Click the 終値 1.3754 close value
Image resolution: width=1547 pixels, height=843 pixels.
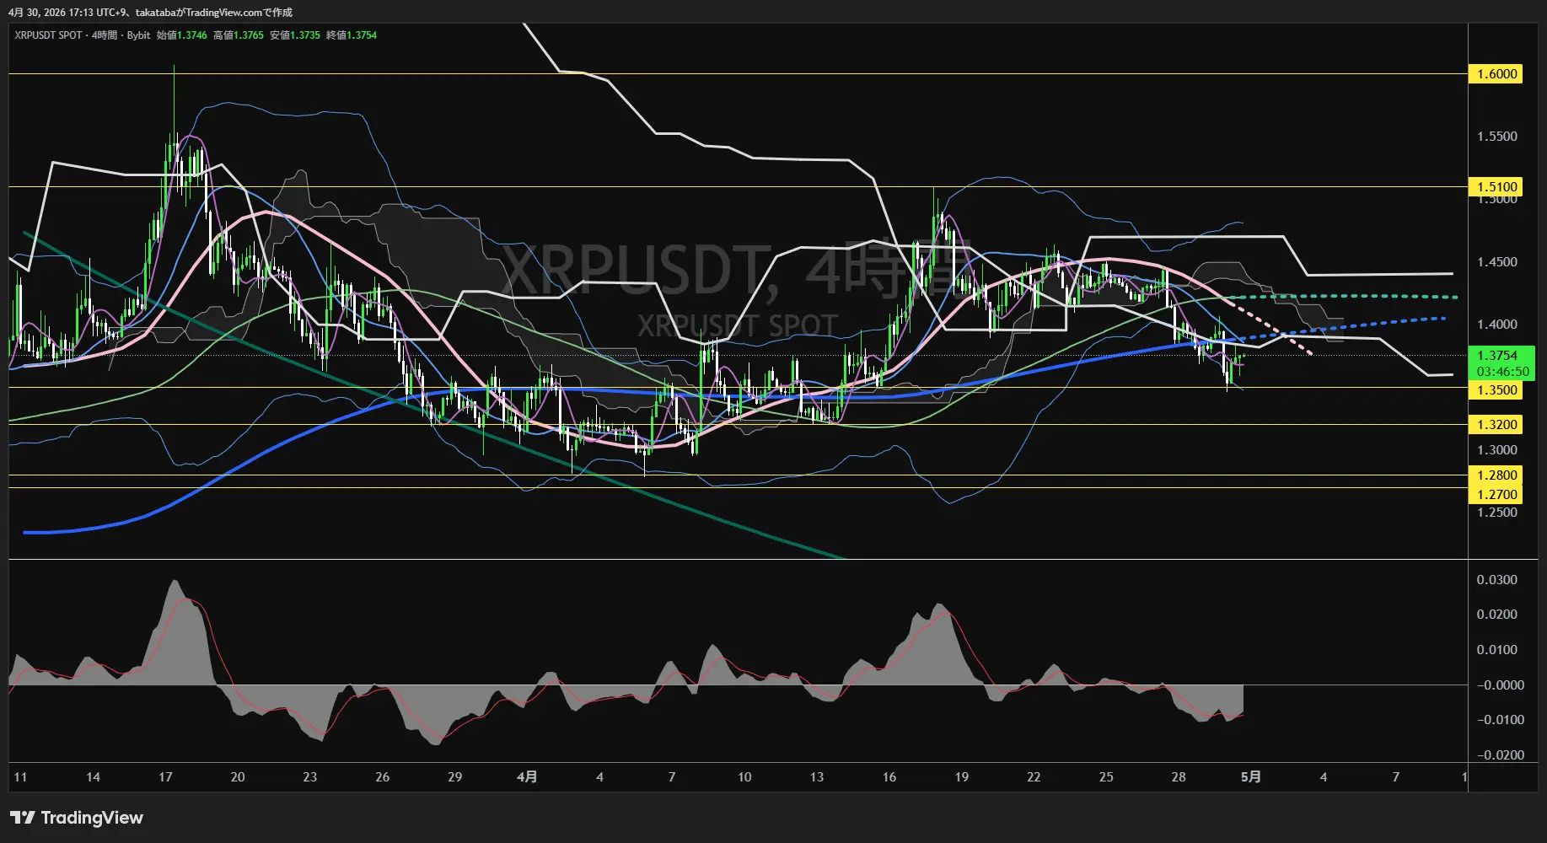click(x=352, y=35)
